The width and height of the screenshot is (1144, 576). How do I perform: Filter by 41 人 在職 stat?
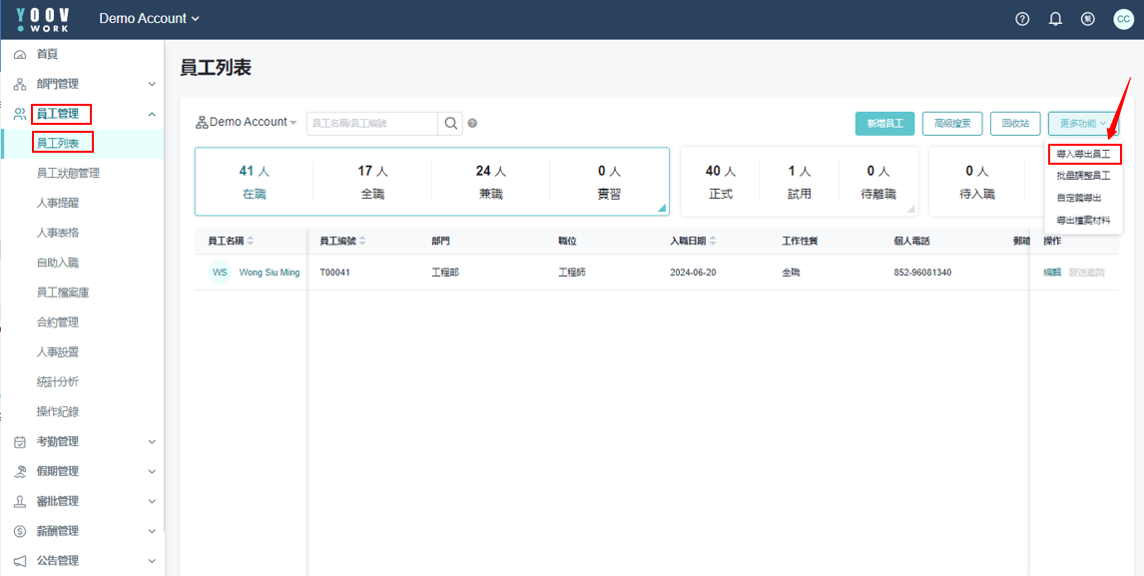255,182
